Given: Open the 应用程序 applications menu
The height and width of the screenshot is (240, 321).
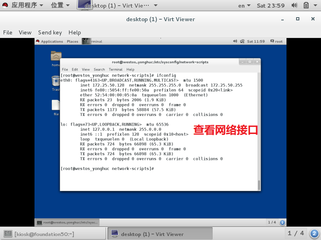Looking at the screenshot, I should tap(27, 5).
